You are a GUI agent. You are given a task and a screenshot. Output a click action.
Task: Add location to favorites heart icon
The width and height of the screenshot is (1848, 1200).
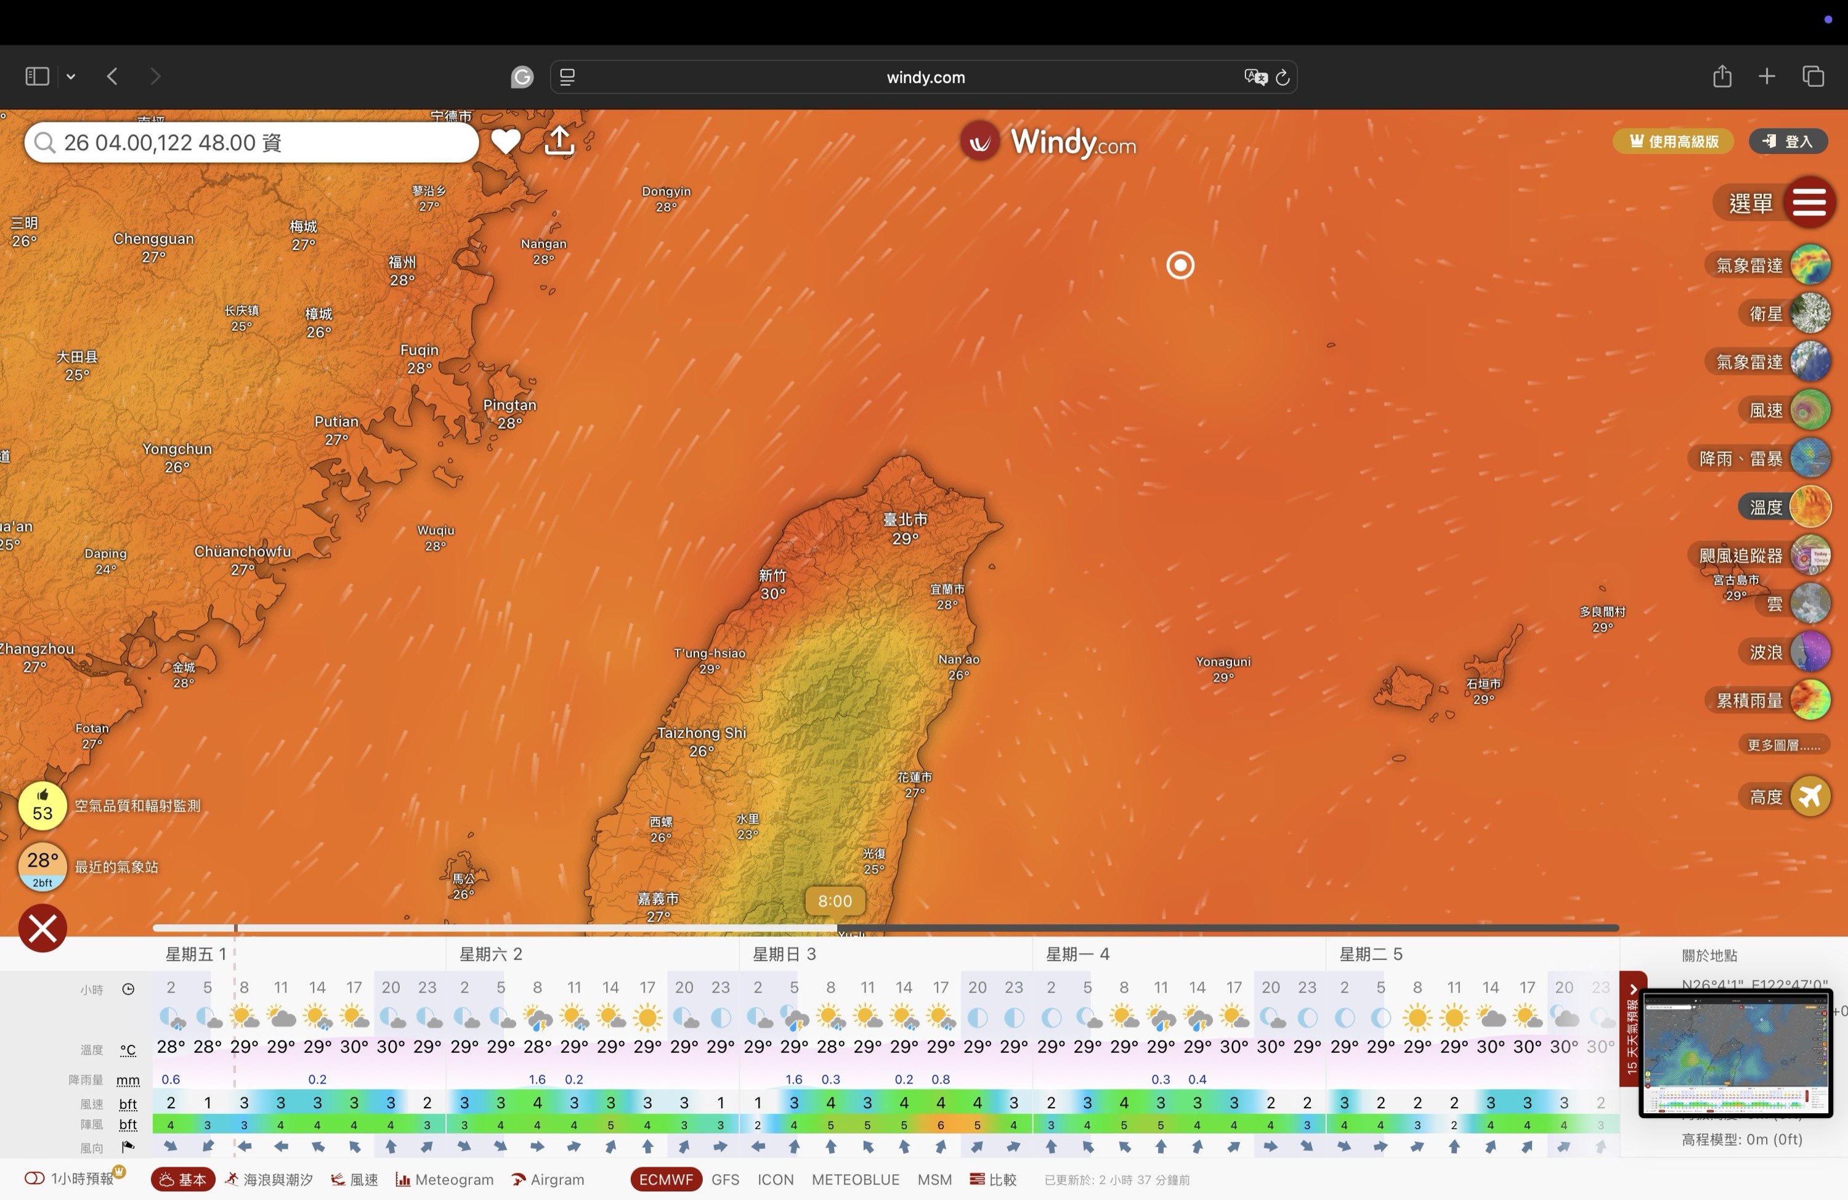tap(506, 141)
